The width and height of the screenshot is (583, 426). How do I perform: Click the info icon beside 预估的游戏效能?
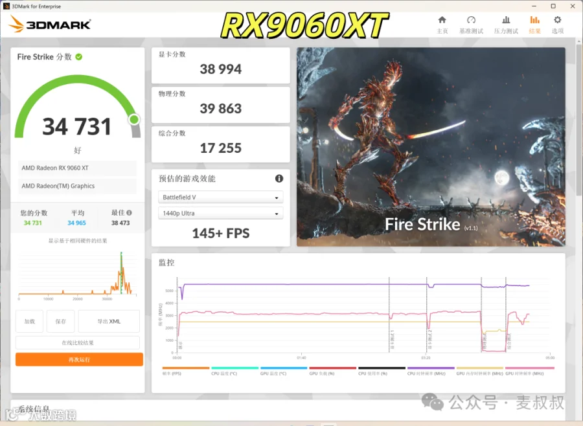(x=279, y=179)
